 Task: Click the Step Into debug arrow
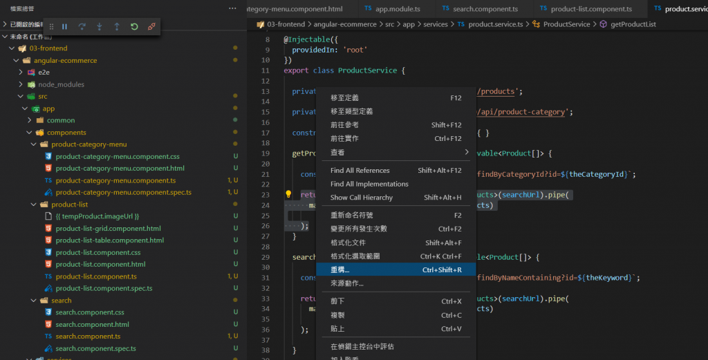pyautogui.click(x=100, y=27)
